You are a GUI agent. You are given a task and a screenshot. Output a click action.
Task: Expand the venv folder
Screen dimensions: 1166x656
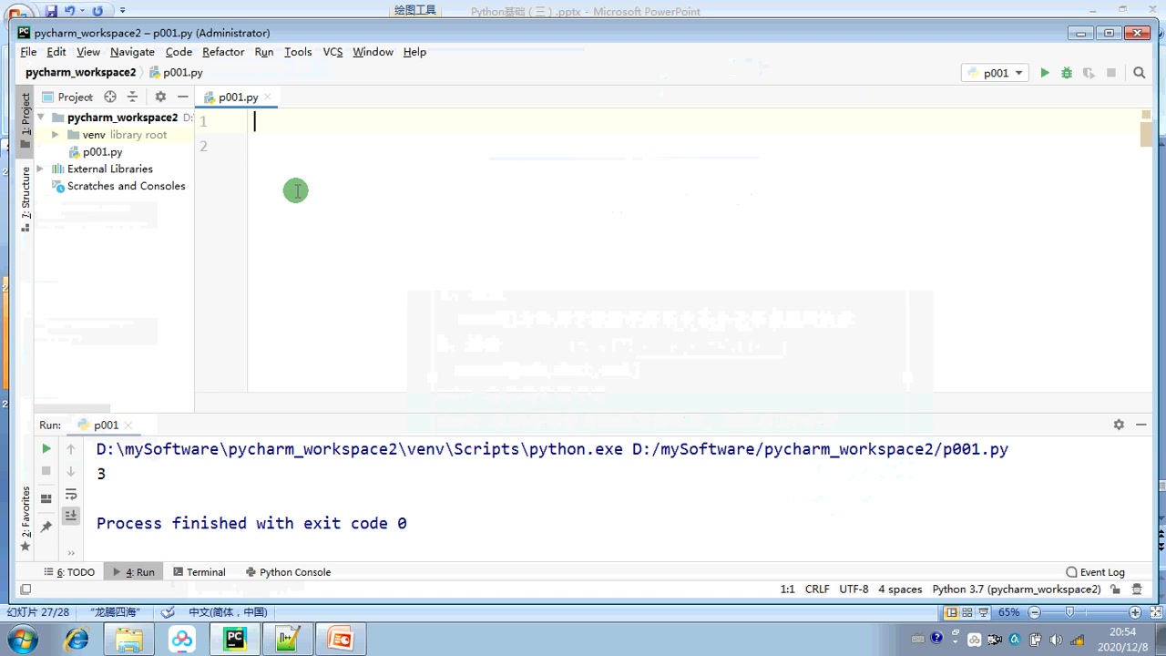55,135
